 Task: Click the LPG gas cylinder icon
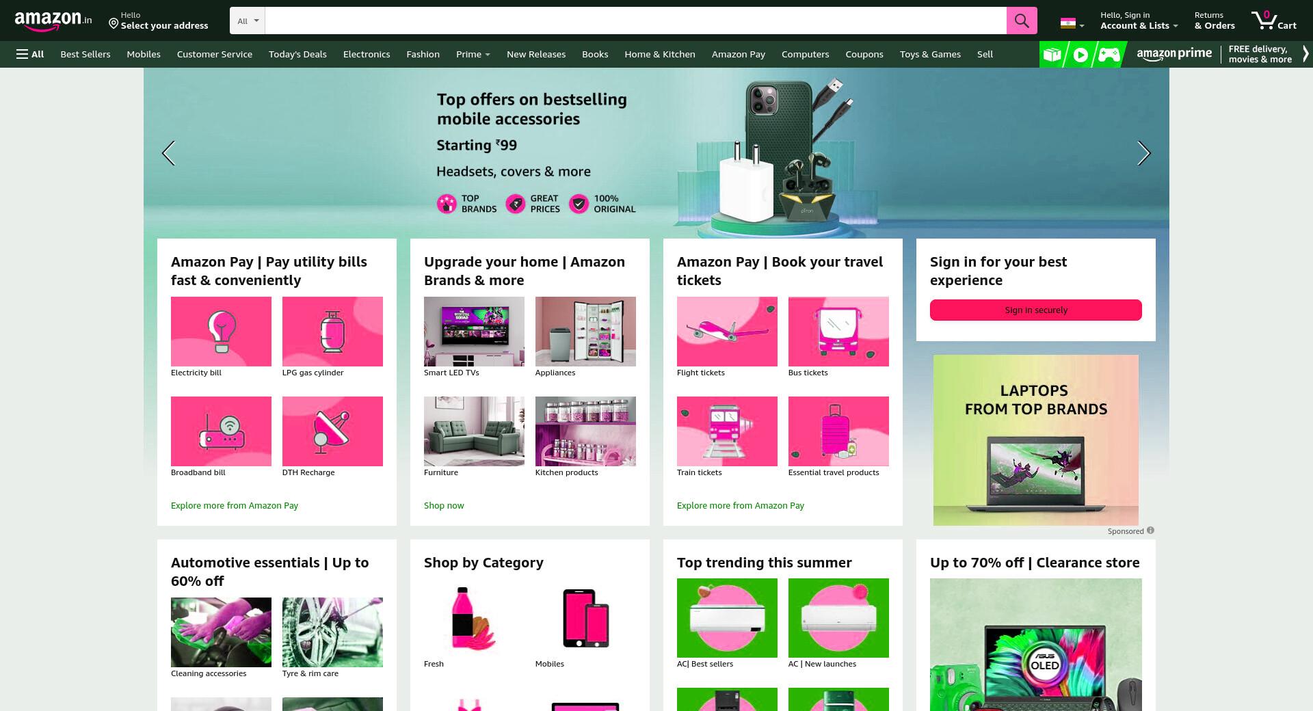pos(332,332)
